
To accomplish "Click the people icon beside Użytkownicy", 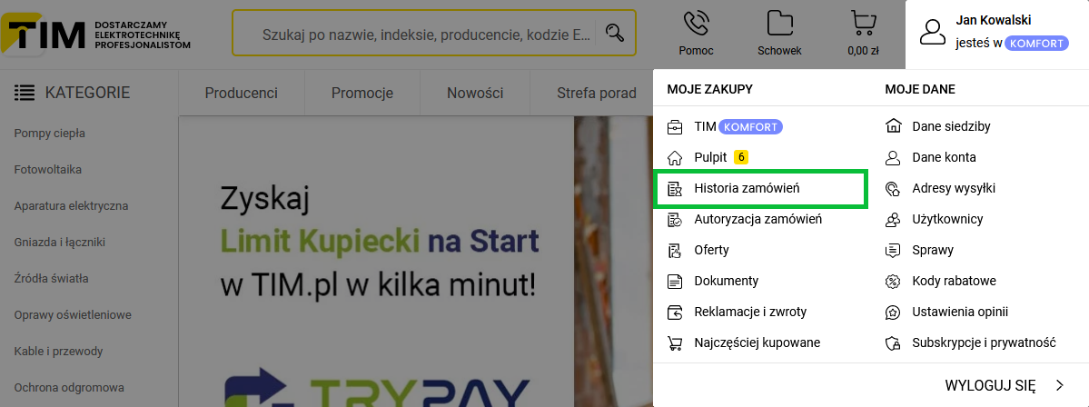I will (x=893, y=220).
